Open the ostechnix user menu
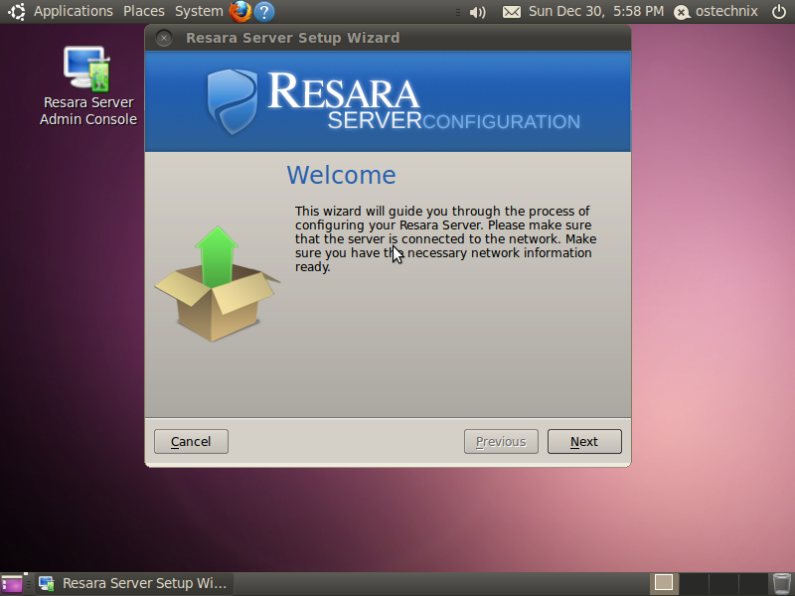 click(715, 11)
